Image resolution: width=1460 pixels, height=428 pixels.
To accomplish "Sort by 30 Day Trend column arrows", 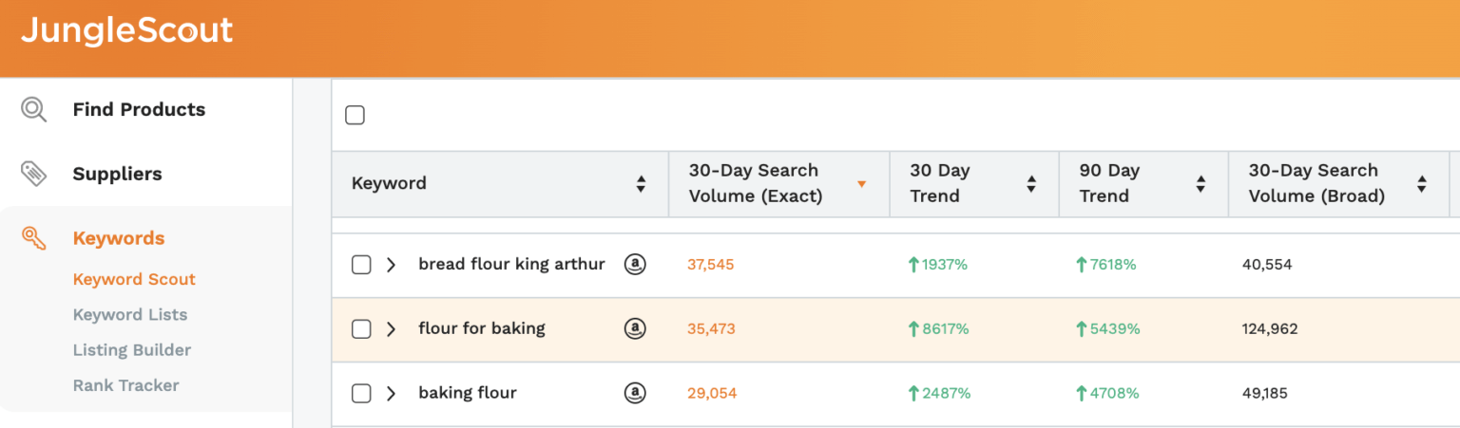I will click(1031, 183).
